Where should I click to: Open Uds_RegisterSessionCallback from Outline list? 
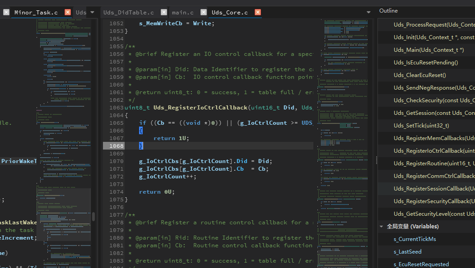tap(434, 188)
